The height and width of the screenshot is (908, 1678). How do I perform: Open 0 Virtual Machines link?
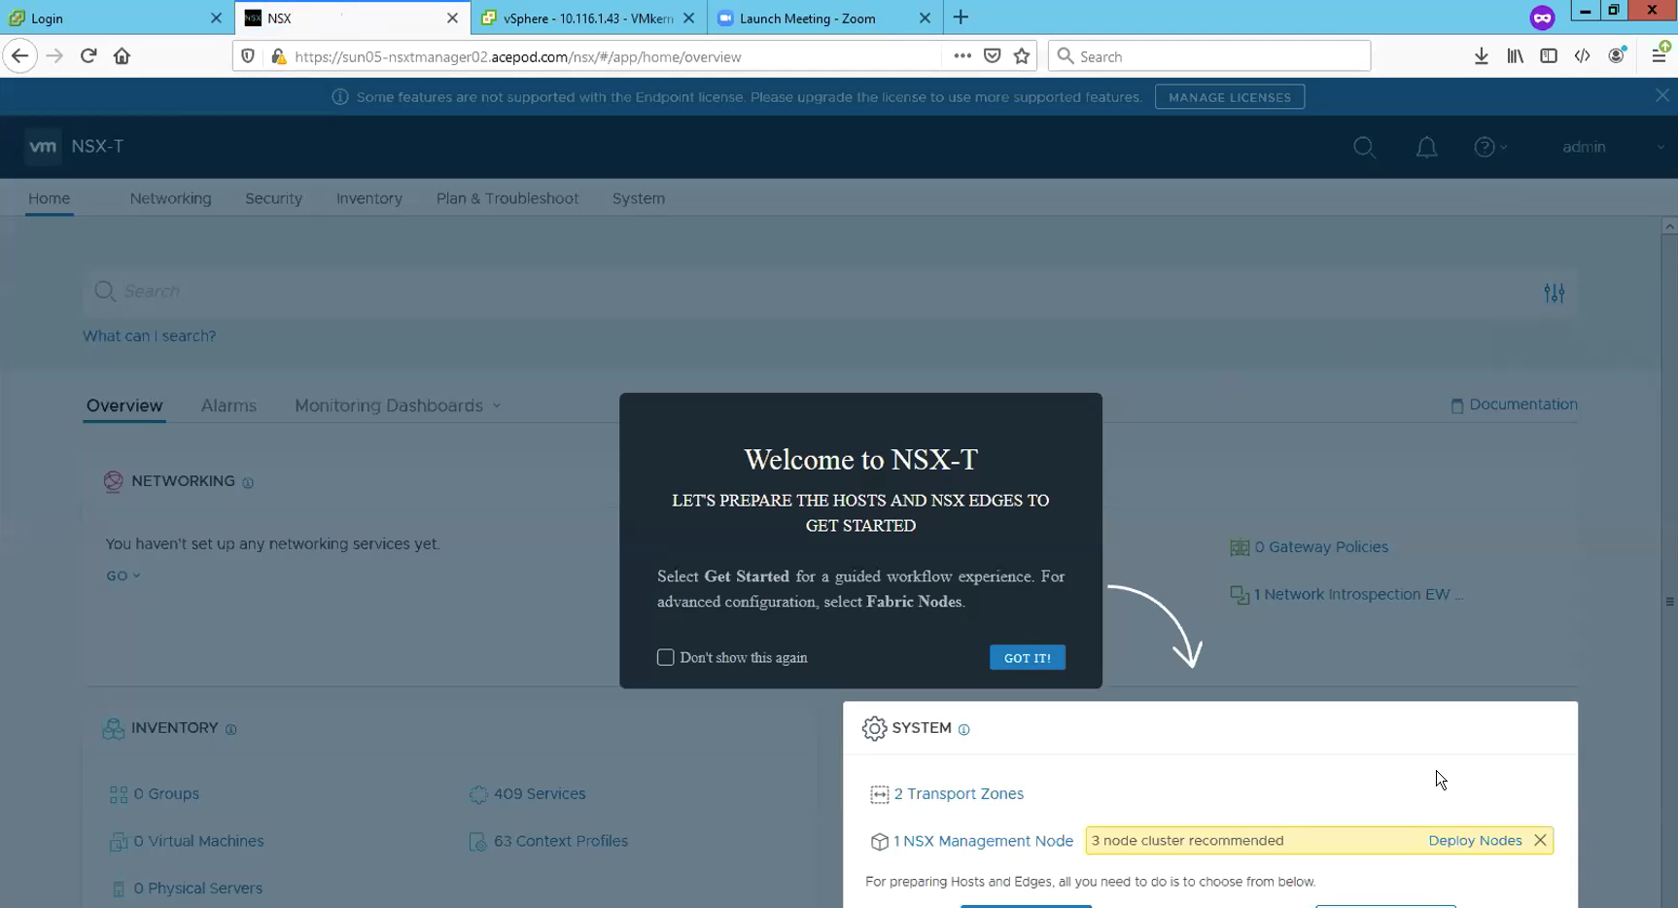198,841
